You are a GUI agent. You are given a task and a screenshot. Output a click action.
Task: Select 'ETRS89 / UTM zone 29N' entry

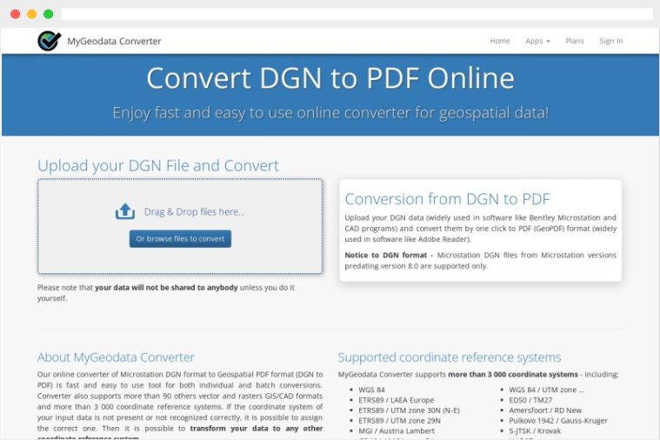399,421
